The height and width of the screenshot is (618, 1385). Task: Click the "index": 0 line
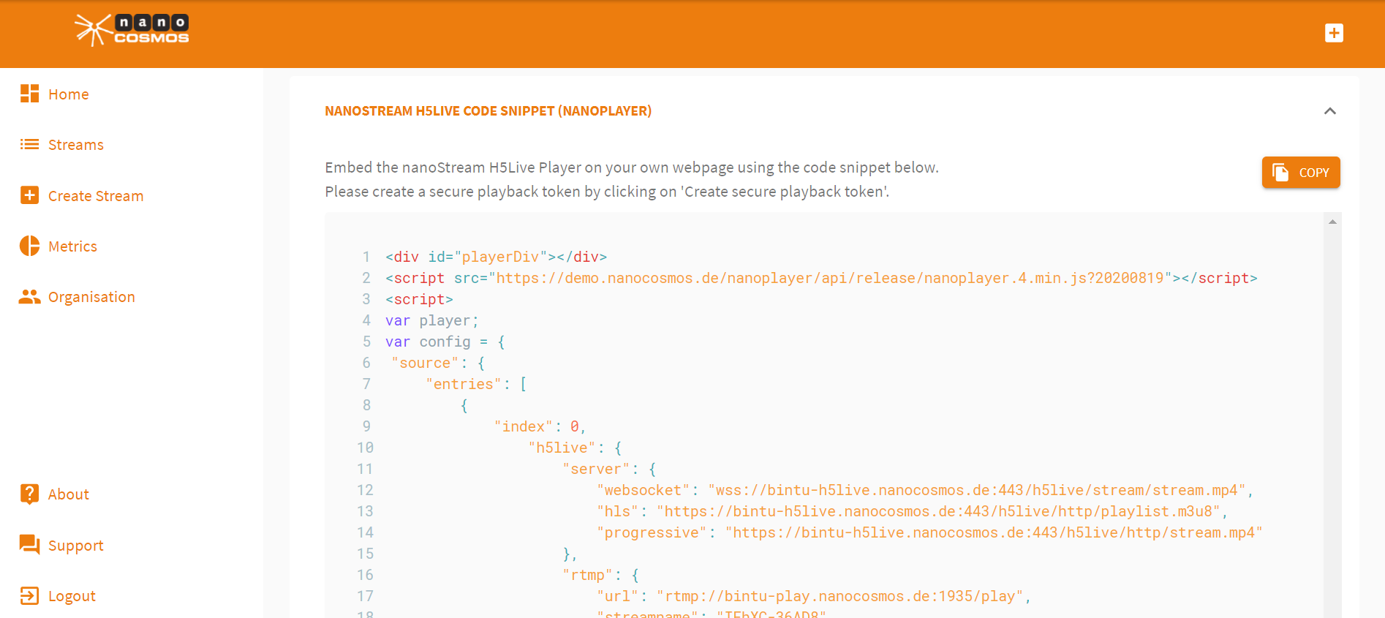(540, 426)
